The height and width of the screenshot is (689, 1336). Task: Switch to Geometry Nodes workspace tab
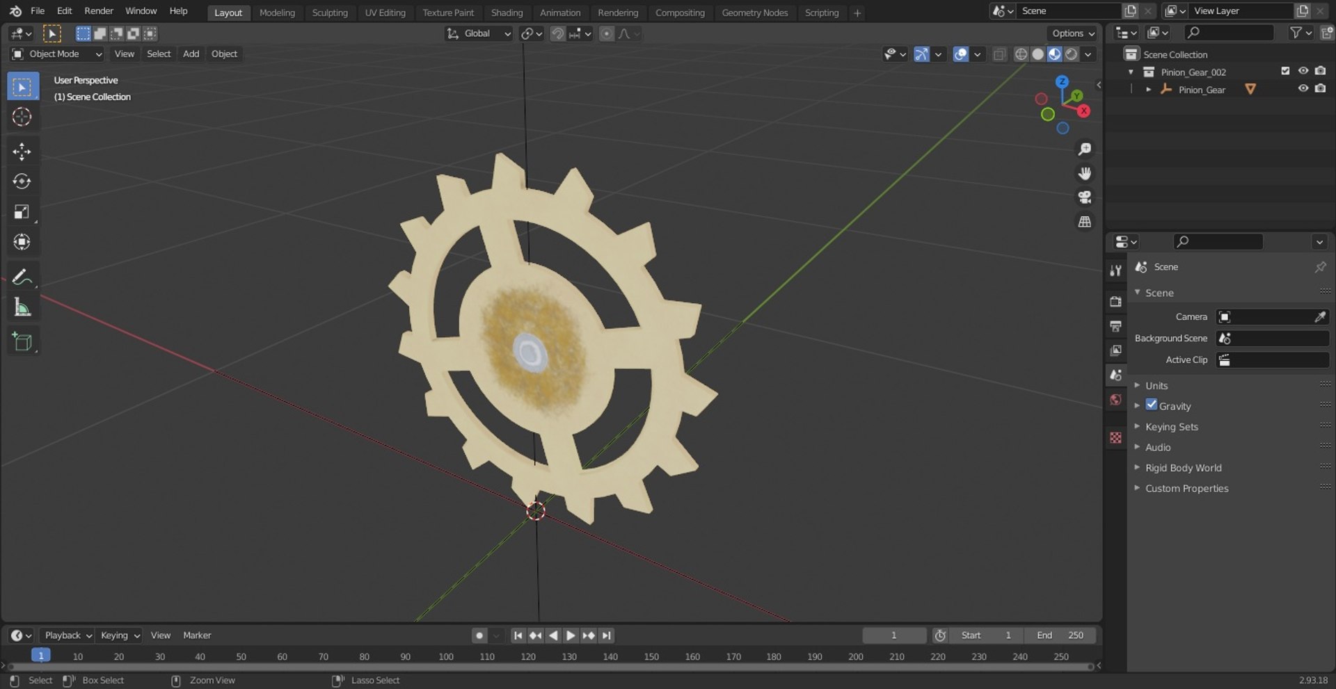(754, 13)
